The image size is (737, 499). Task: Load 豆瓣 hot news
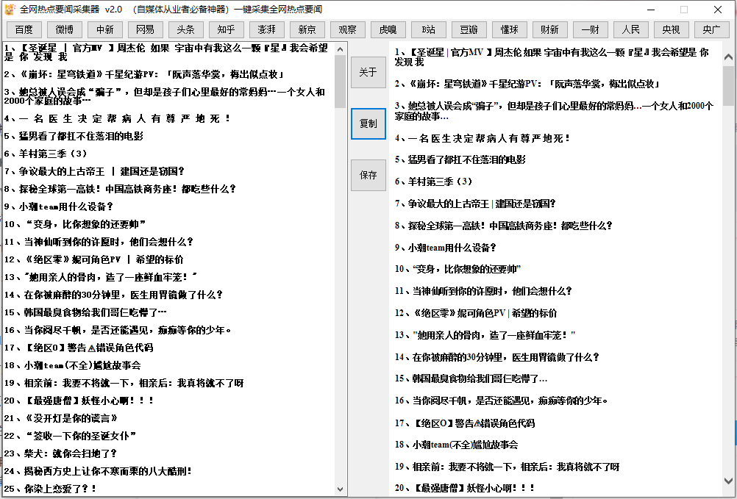click(469, 29)
